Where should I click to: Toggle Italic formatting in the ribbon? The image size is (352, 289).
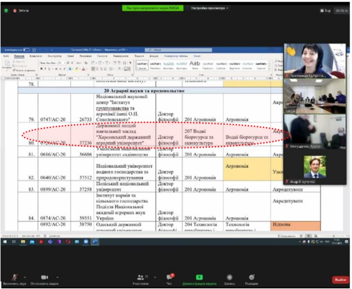45,69
